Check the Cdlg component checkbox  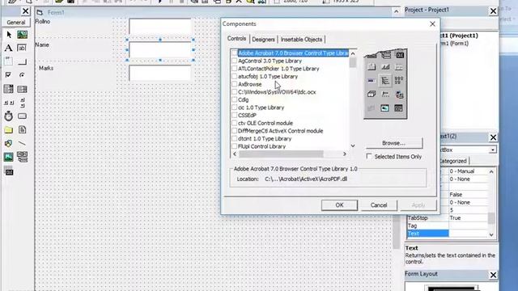pos(234,99)
